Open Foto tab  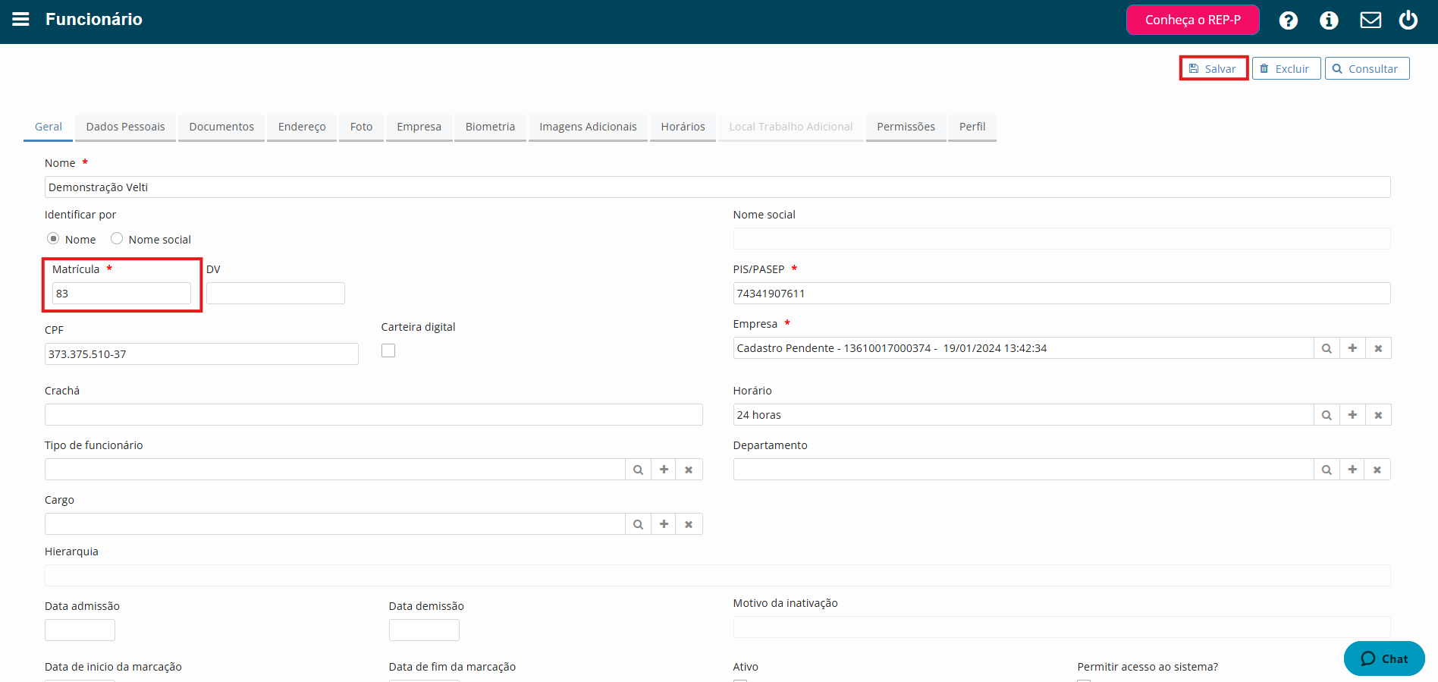(x=361, y=127)
